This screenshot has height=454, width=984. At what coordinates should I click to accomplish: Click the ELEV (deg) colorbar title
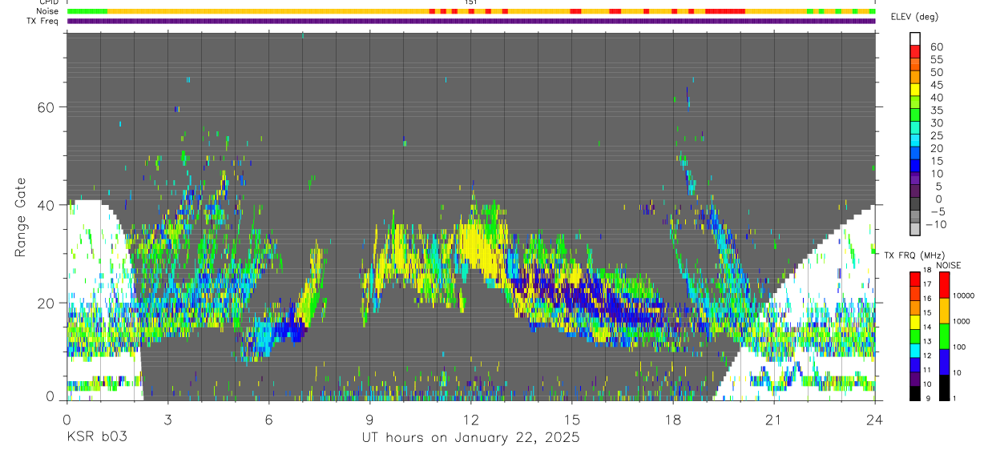click(914, 17)
